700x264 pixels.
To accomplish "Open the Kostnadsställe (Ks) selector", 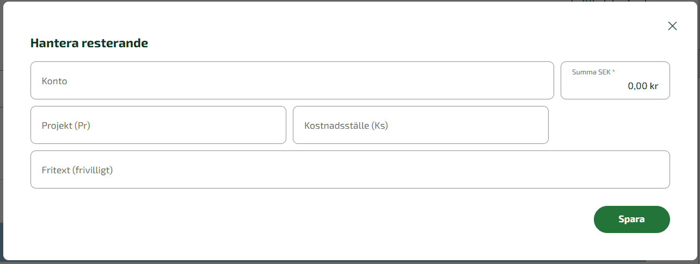I will click(x=420, y=125).
